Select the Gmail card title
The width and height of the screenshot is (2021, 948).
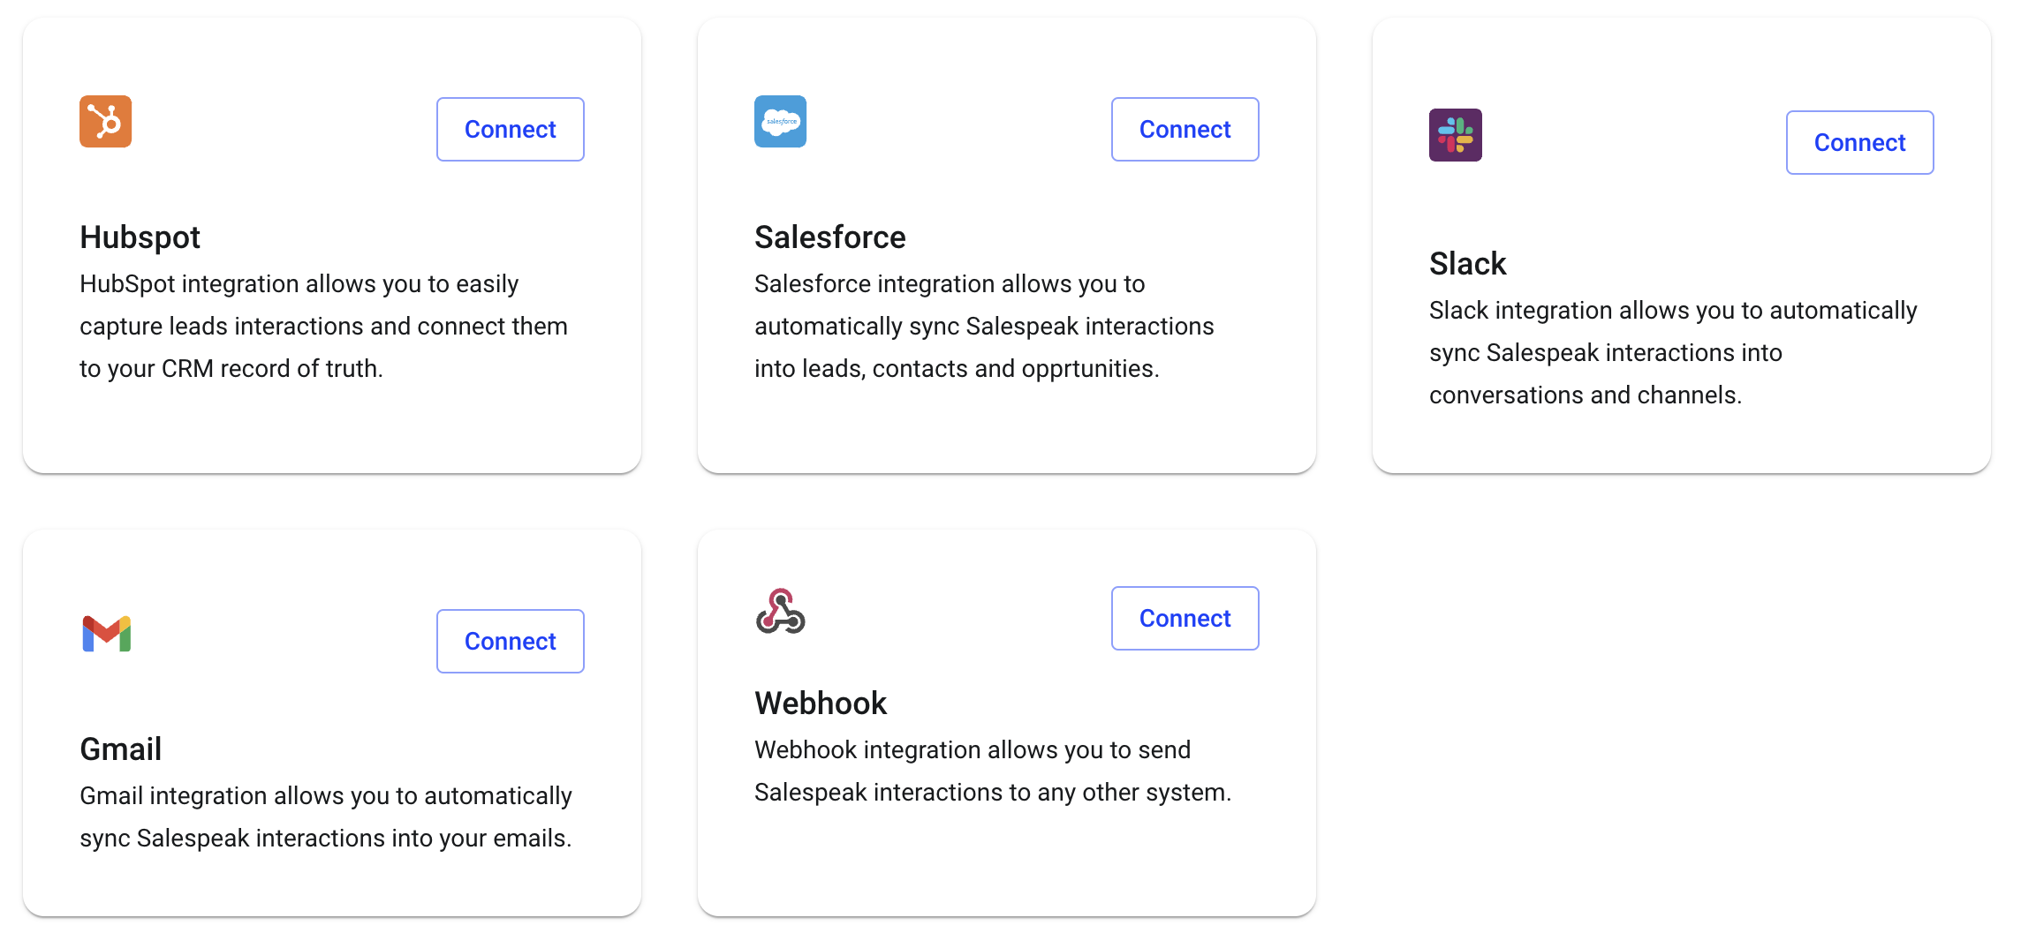pos(120,749)
